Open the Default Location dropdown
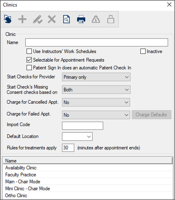 click(77, 136)
